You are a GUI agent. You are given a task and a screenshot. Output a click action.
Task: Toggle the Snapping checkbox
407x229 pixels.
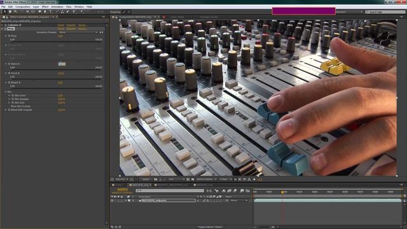[109, 12]
